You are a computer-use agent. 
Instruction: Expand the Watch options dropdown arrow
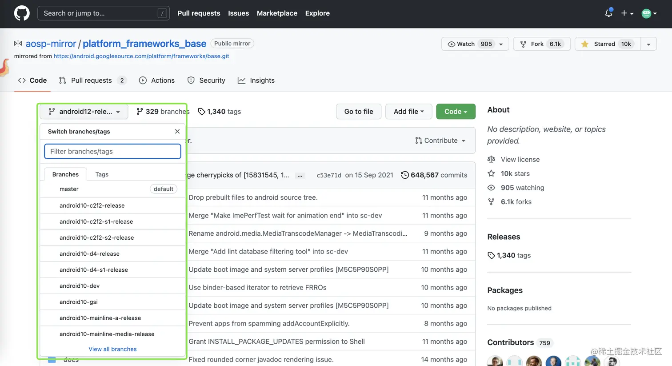(x=501, y=44)
